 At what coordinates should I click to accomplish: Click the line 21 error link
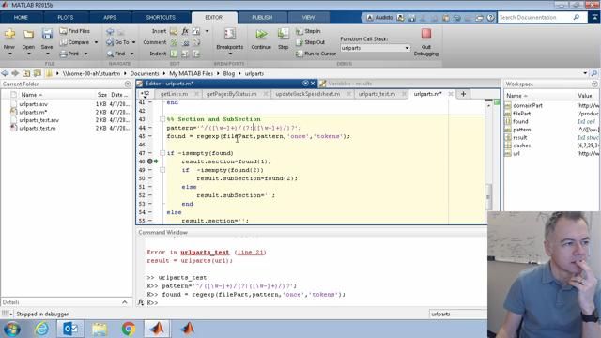click(x=251, y=253)
